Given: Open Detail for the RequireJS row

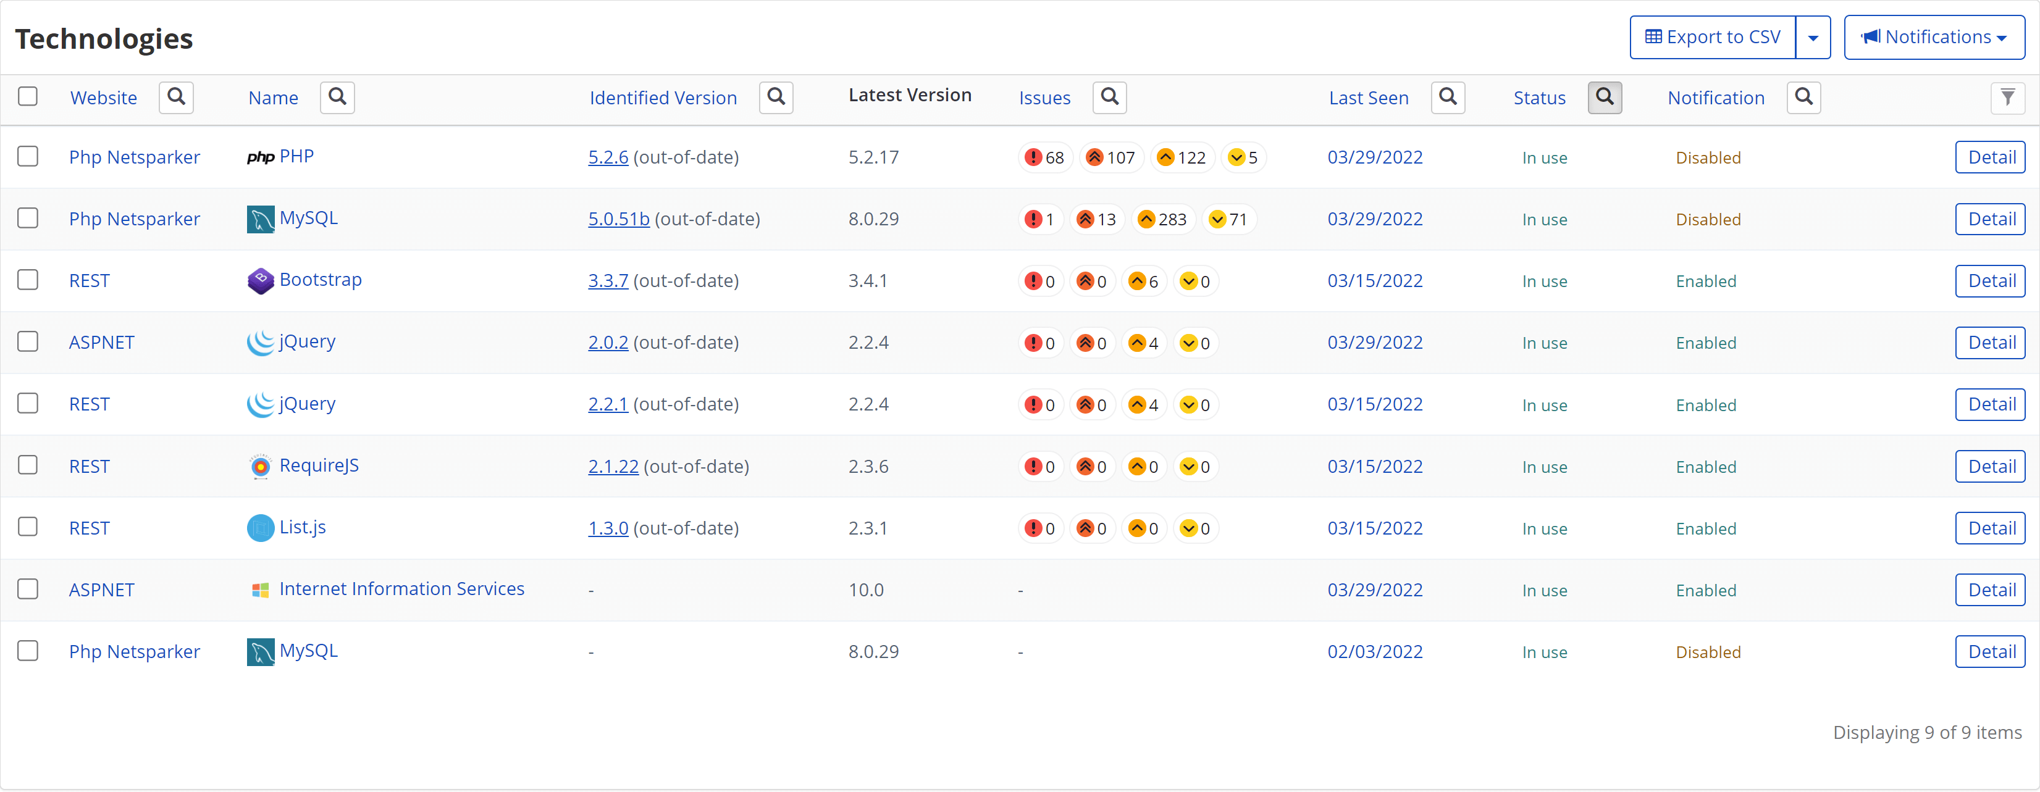Looking at the screenshot, I should coord(1990,467).
